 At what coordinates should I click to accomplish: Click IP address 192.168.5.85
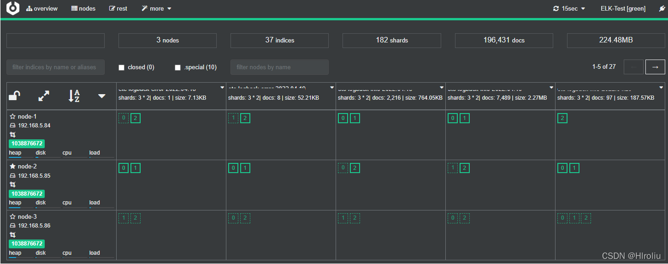[35, 176]
